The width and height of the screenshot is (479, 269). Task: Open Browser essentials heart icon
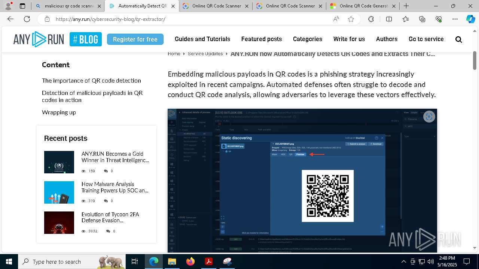point(439,19)
